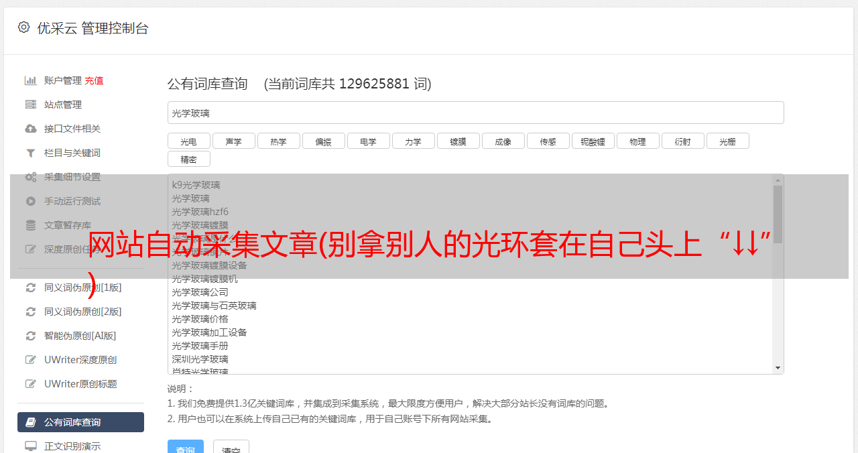Select the 传感 keyword tag
Image resolution: width=858 pixels, height=453 pixels.
click(548, 141)
